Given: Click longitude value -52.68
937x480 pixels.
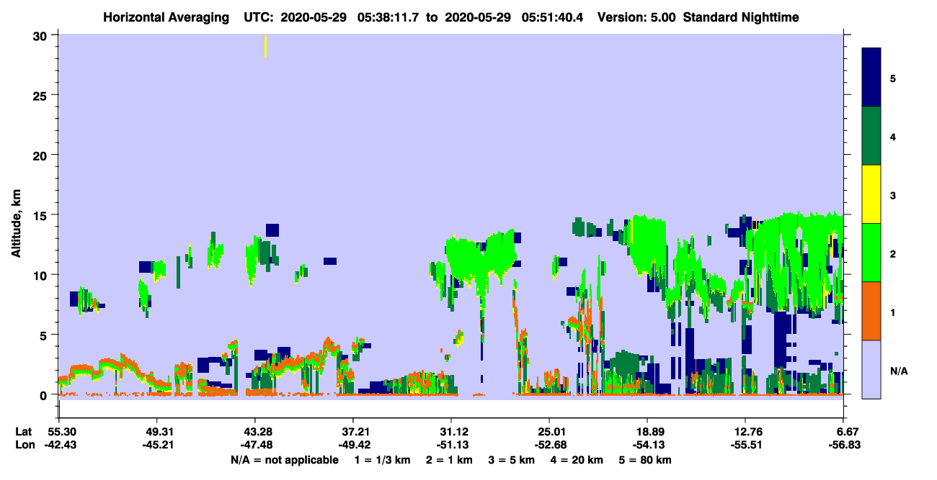Looking at the screenshot, I should click(549, 445).
